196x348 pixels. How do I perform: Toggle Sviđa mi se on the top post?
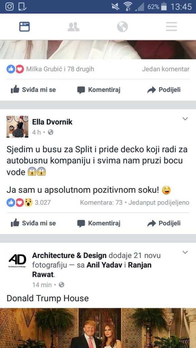coord(33,90)
